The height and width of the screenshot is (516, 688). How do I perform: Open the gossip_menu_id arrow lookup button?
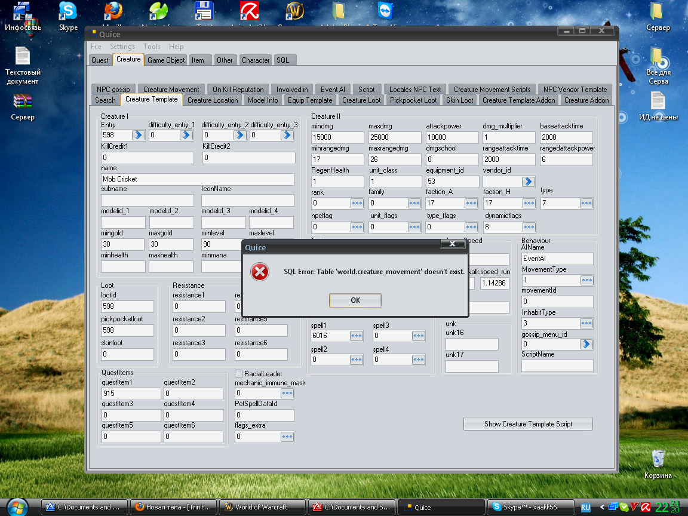tap(586, 344)
